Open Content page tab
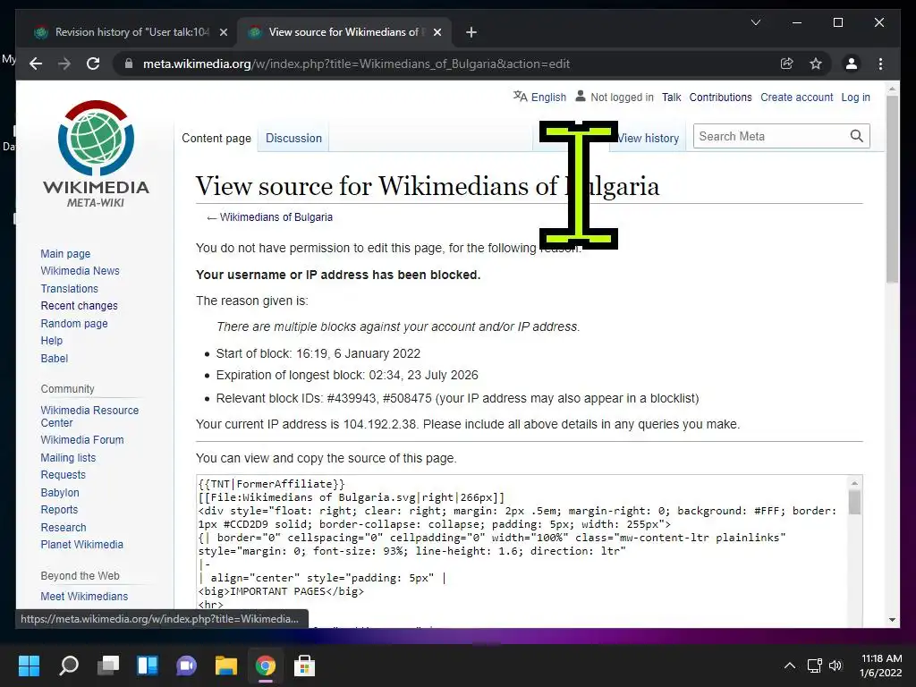 (216, 138)
